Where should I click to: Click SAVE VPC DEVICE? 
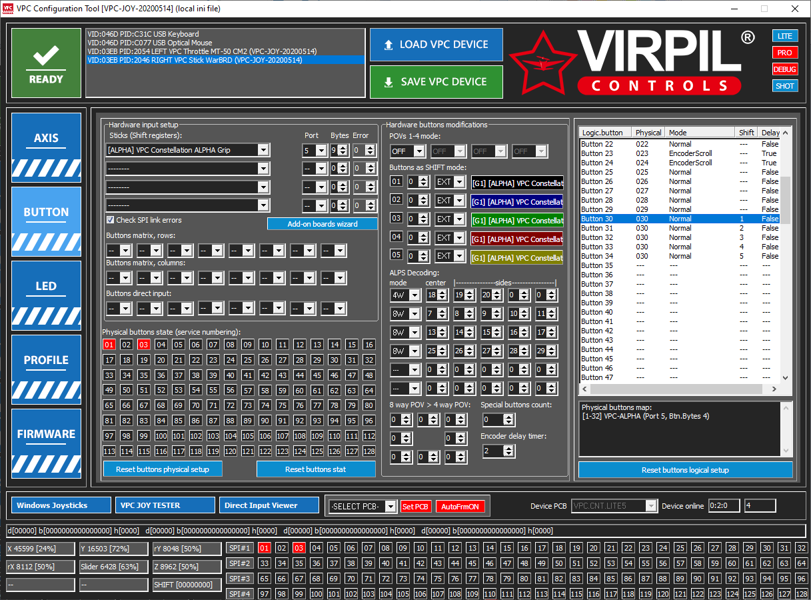(436, 82)
